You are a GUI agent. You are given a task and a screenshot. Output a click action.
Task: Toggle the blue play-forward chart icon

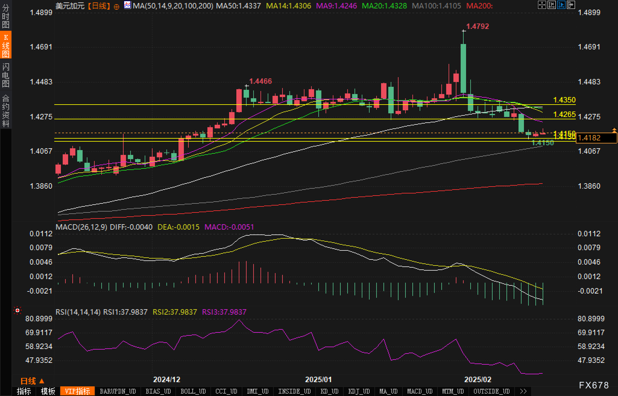561,5
